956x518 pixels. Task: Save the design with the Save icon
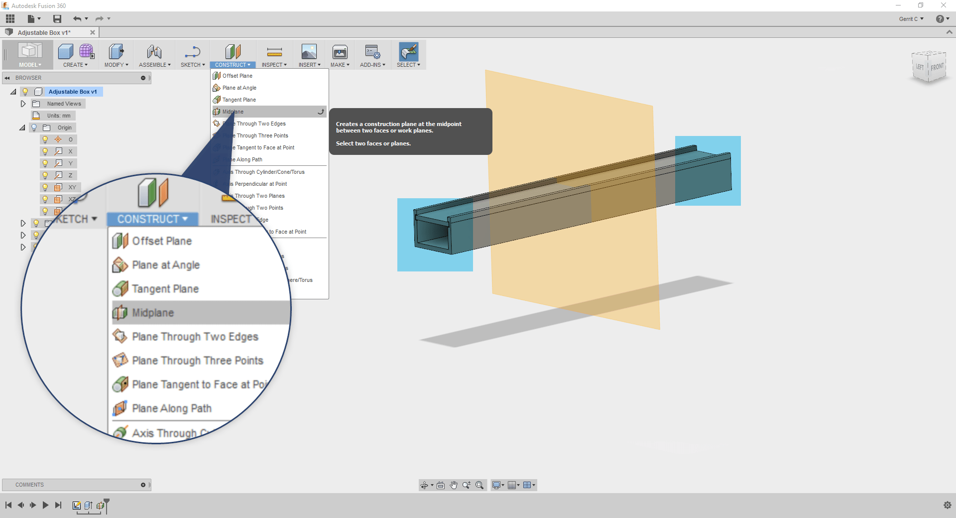tap(57, 18)
